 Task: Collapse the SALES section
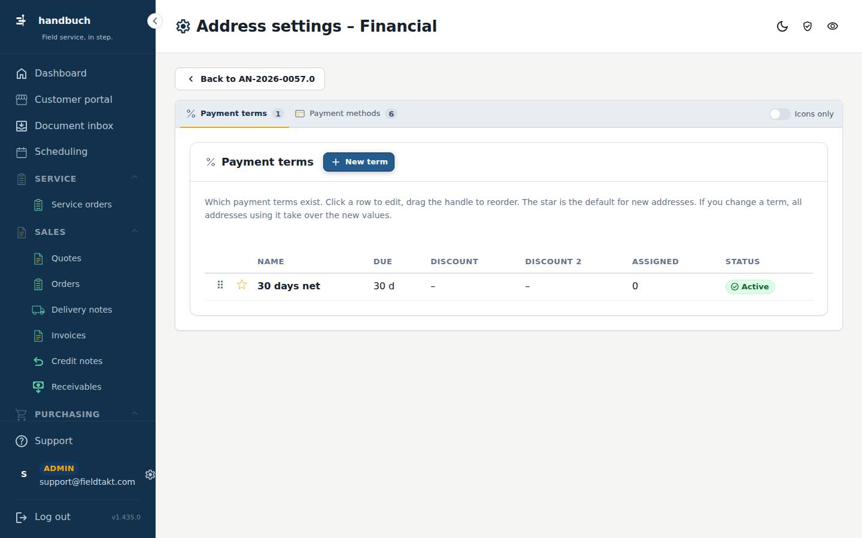[x=78, y=232]
